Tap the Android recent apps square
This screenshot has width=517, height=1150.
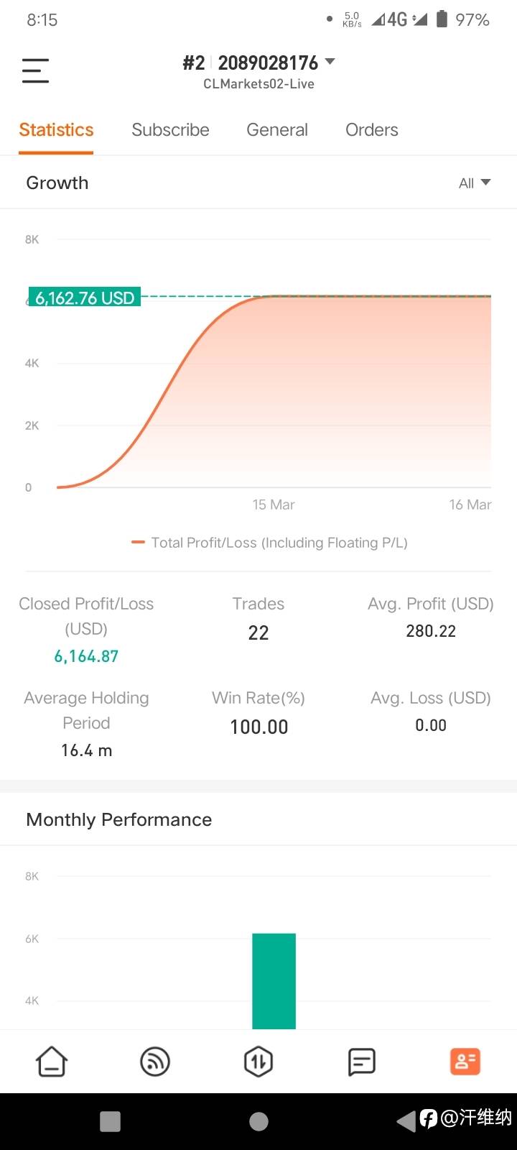tap(110, 1121)
